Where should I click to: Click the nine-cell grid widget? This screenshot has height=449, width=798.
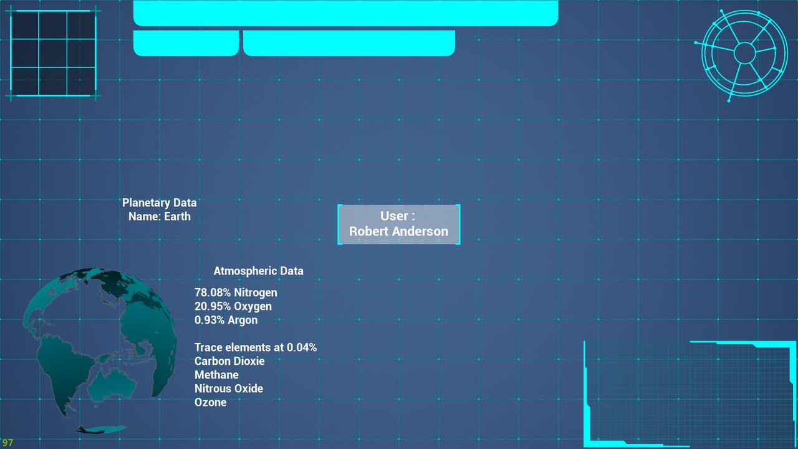point(54,54)
